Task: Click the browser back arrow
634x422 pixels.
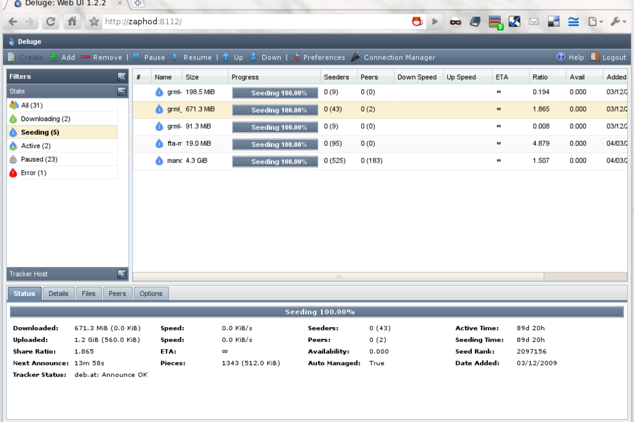Action: click(x=12, y=21)
